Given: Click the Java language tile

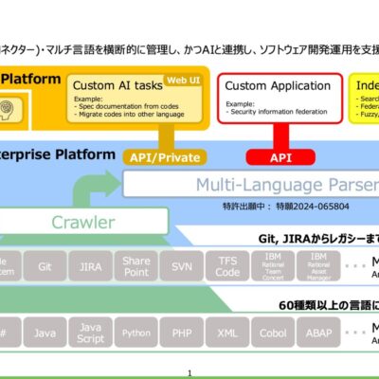Looking at the screenshot, I should click(45, 333).
